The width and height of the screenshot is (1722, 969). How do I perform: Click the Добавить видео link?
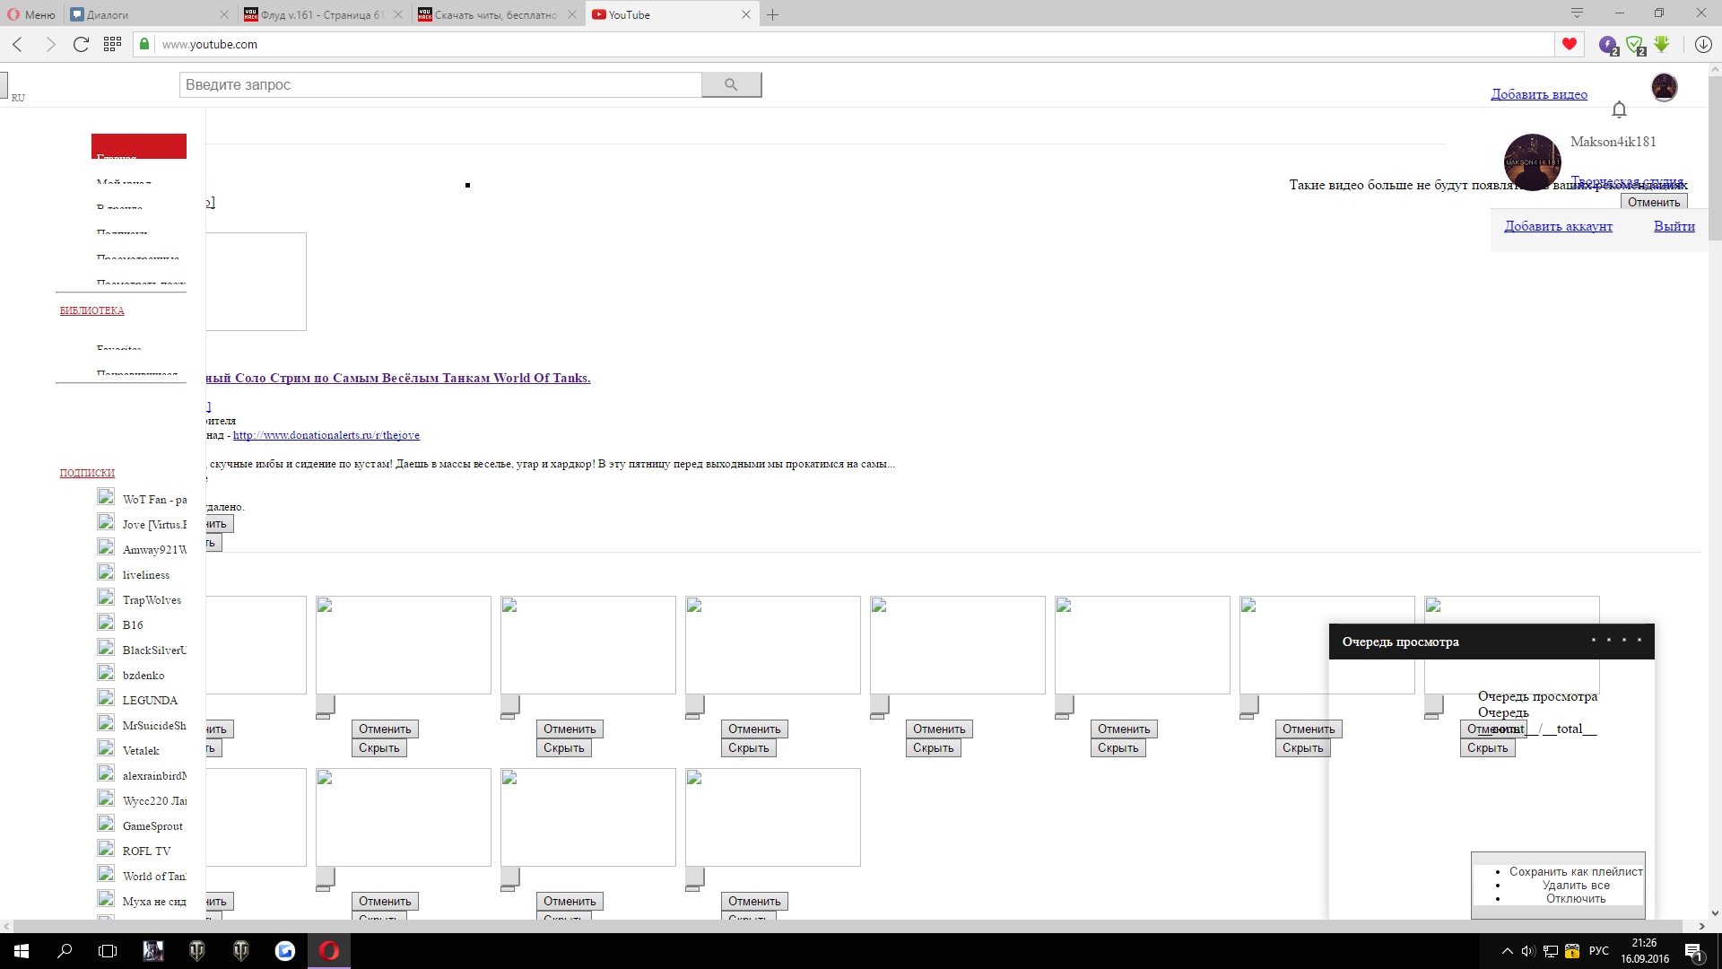point(1539,94)
